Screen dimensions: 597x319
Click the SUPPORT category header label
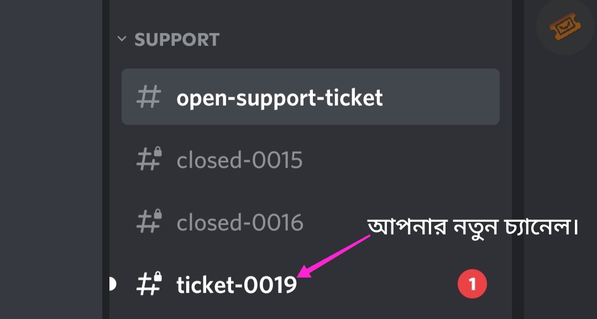[x=177, y=40]
